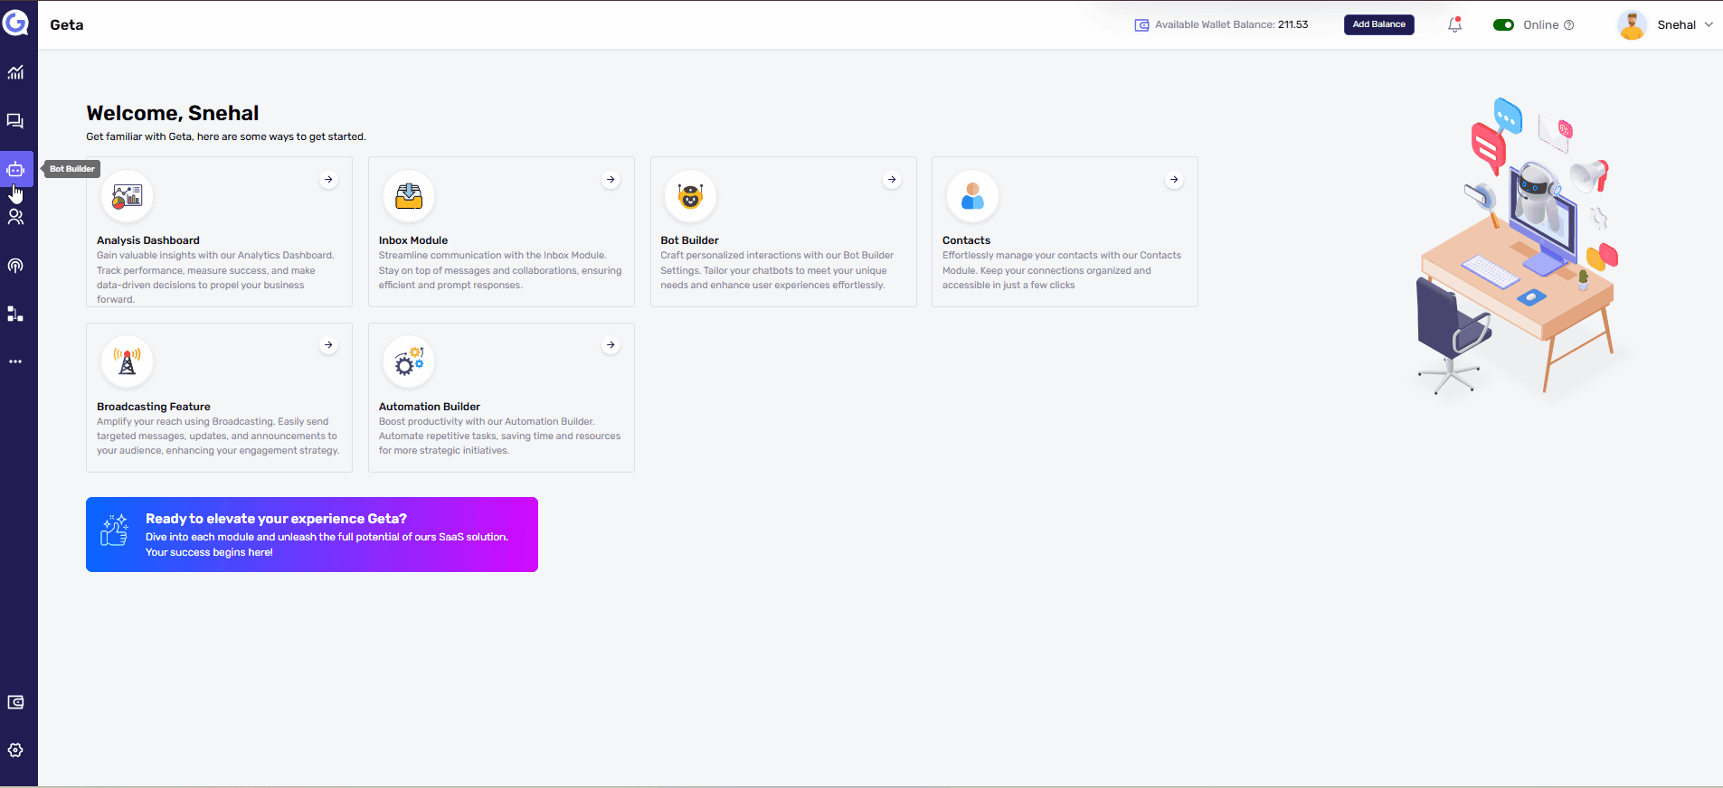
Task: Show more sidebar options via ellipsis
Action: point(15,361)
